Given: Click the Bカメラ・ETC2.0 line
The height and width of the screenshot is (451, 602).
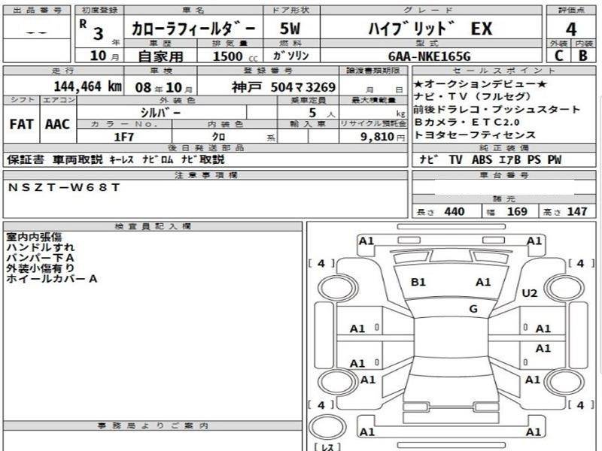Looking at the screenshot, I should [x=467, y=123].
